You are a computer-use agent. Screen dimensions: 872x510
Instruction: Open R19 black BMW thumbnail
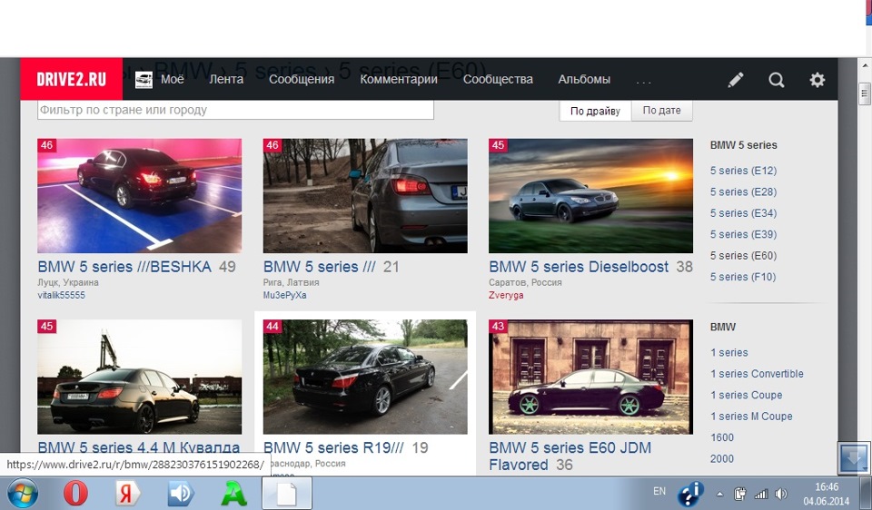tap(365, 377)
